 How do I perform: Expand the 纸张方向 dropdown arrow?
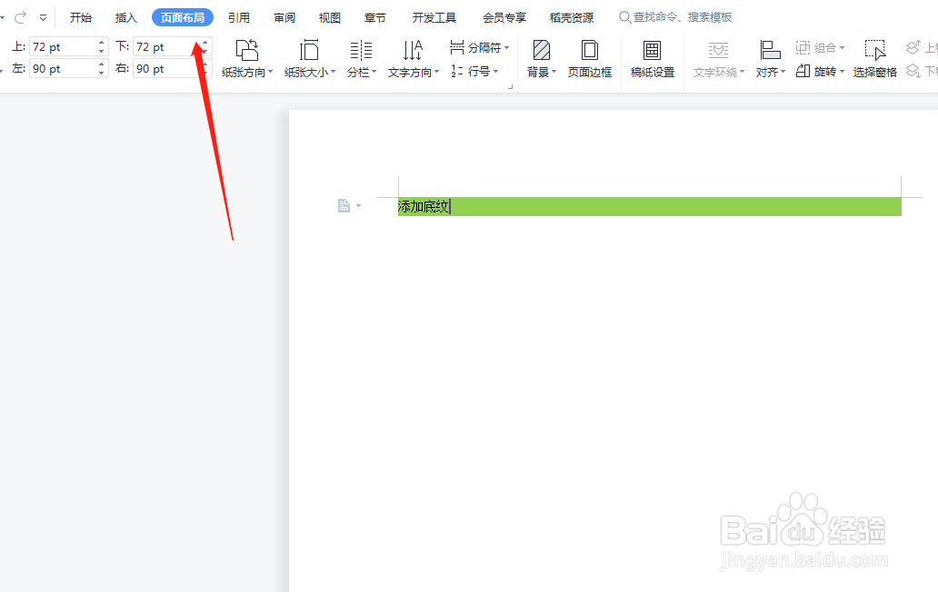(x=270, y=73)
